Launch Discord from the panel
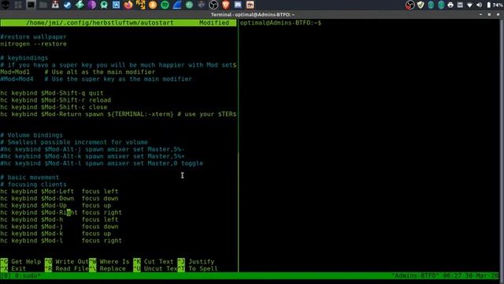504x284 pixels. (238, 5)
